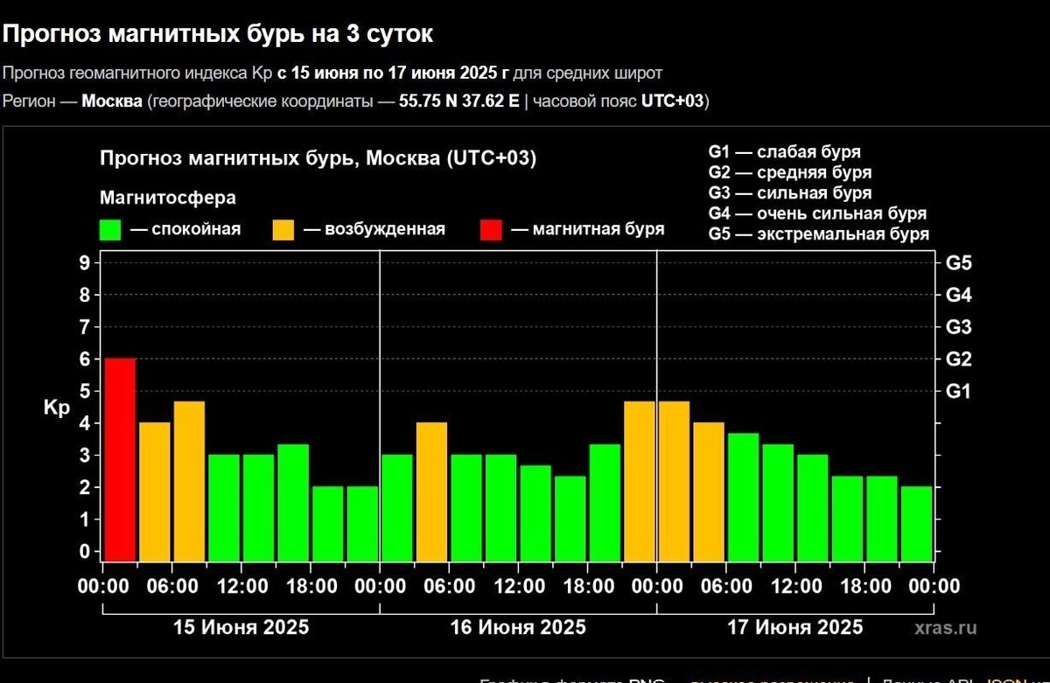1050x683 pixels.
Task: Click the green bar for 06:00–09:00 on 17 June
Action: coord(744,497)
